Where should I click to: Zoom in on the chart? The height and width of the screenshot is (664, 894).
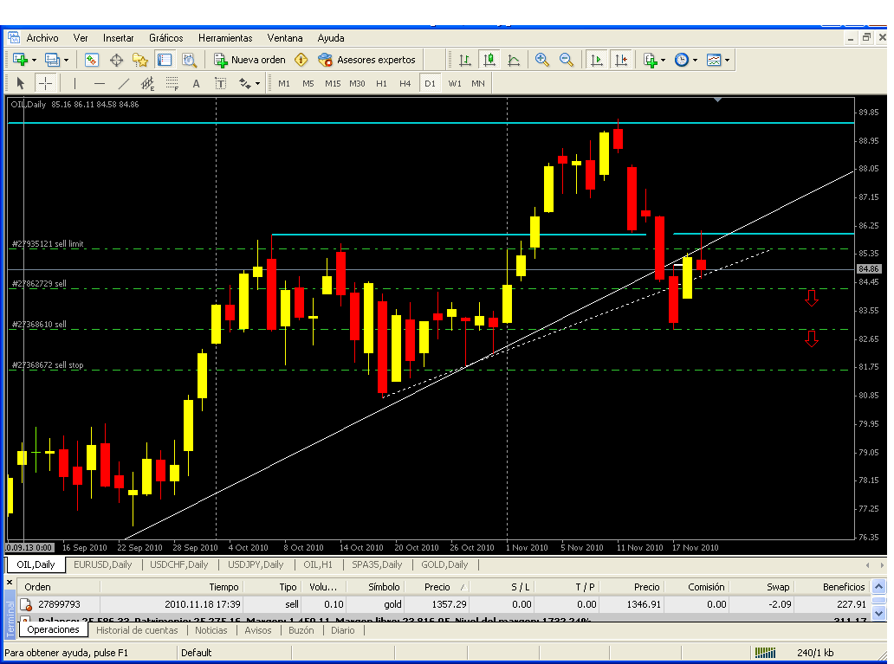click(541, 60)
